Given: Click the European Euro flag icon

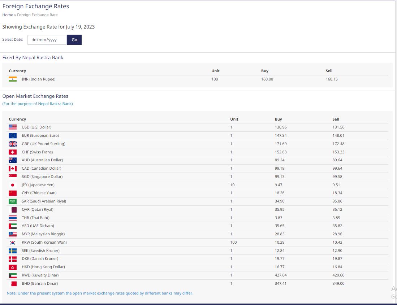Looking at the screenshot, I should [x=12, y=136].
